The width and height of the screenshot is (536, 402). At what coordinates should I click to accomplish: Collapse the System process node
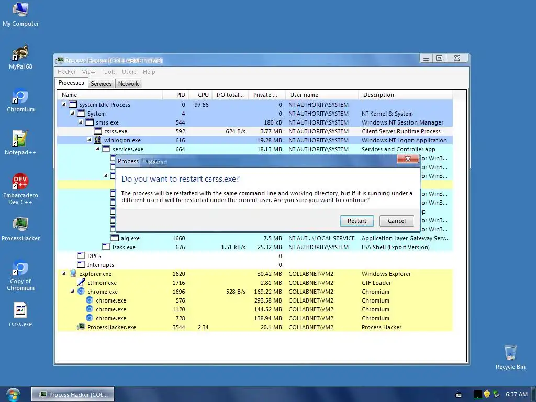(x=72, y=113)
